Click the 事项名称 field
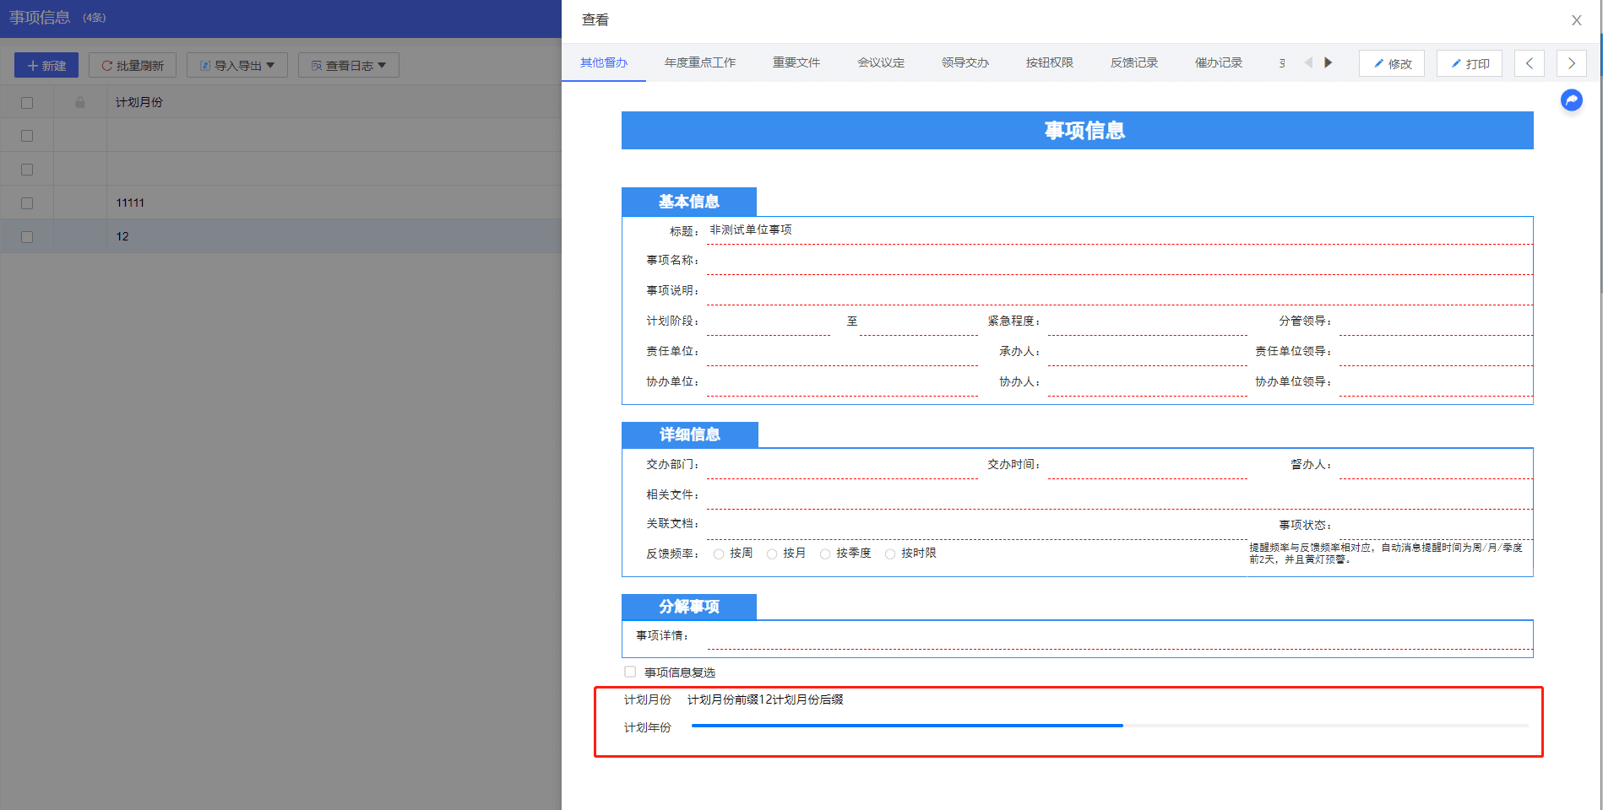The height and width of the screenshot is (810, 1603). pyautogui.click(x=1119, y=261)
